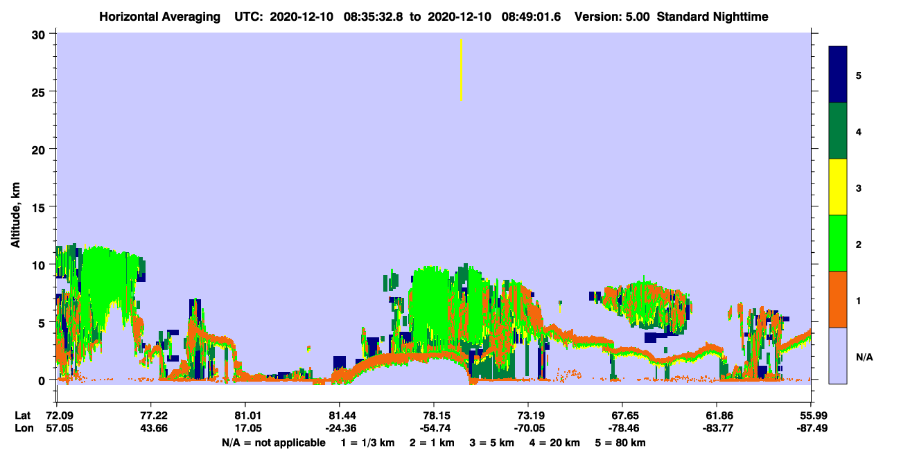The width and height of the screenshot is (901, 462).
Task: Click the 'Lat' row label
Action: click(22, 416)
